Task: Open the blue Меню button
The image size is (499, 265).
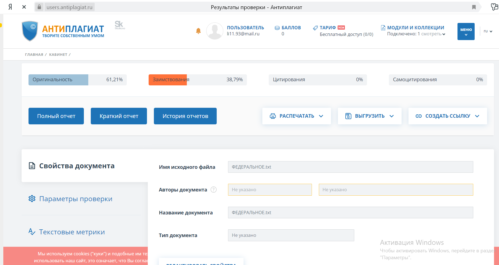Action: pos(466,32)
